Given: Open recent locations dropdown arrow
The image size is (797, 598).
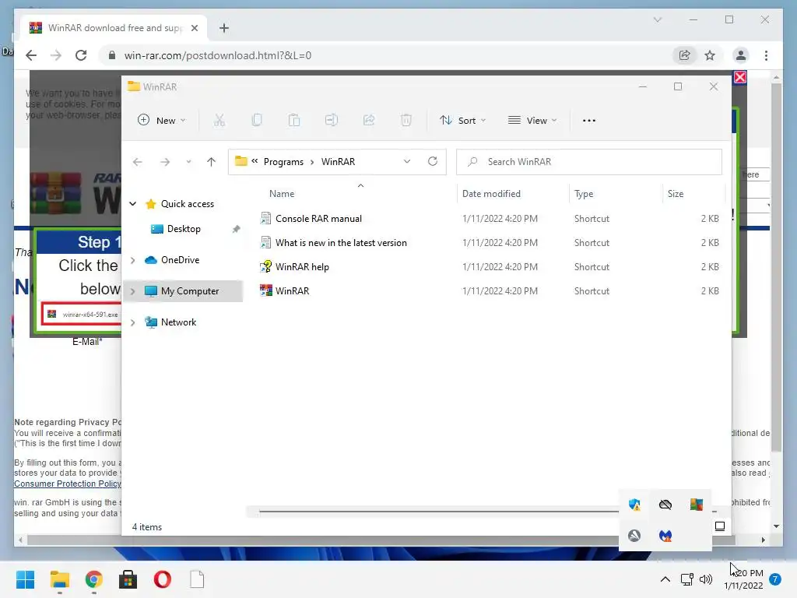Looking at the screenshot, I should pyautogui.click(x=188, y=162).
